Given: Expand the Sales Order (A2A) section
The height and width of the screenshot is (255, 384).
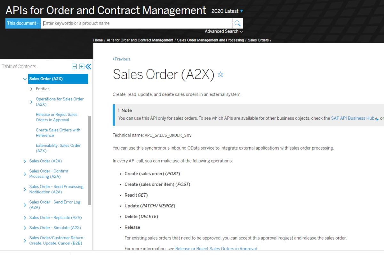Looking at the screenshot, I should [25, 161].
